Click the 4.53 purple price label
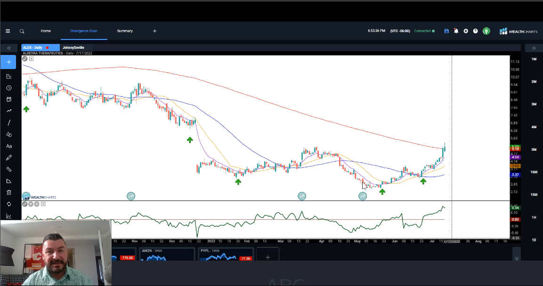Viewport: 543px width, 286px height. click(x=515, y=157)
